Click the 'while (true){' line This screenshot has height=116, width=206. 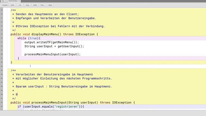click(29, 38)
